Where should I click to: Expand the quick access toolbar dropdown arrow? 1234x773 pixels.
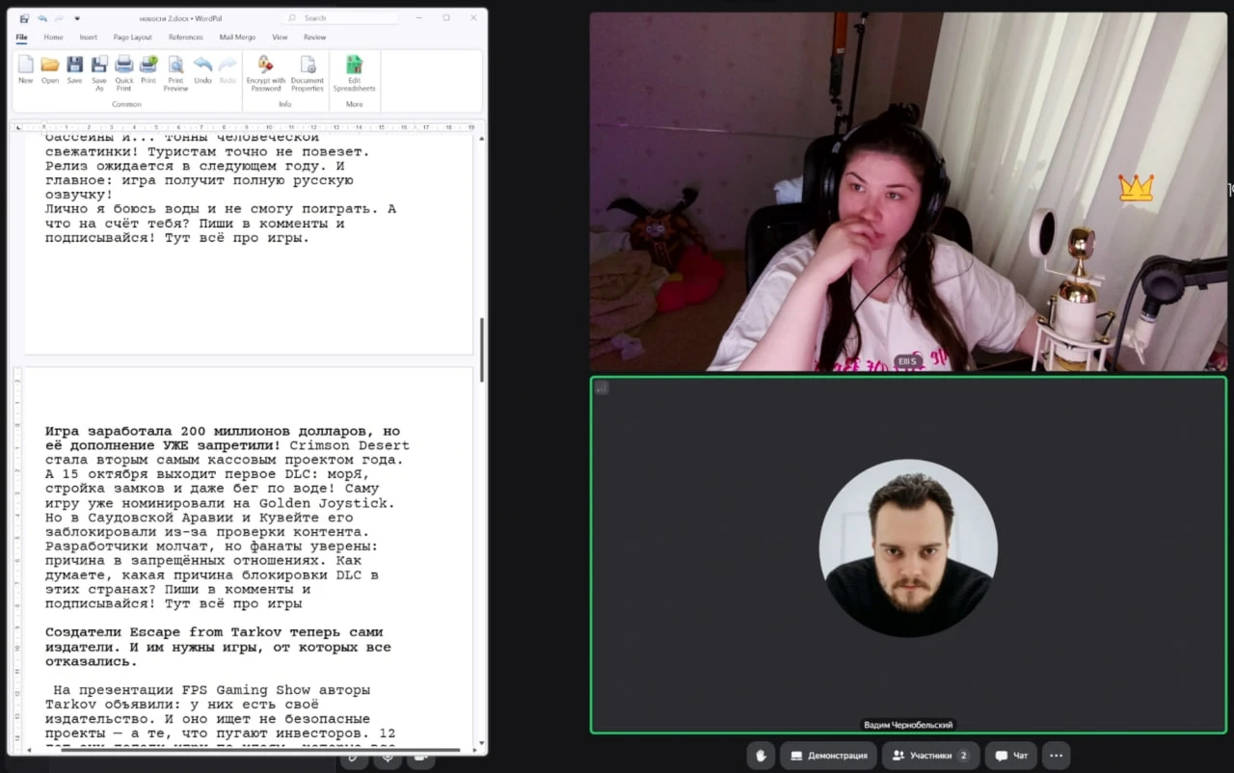(77, 18)
